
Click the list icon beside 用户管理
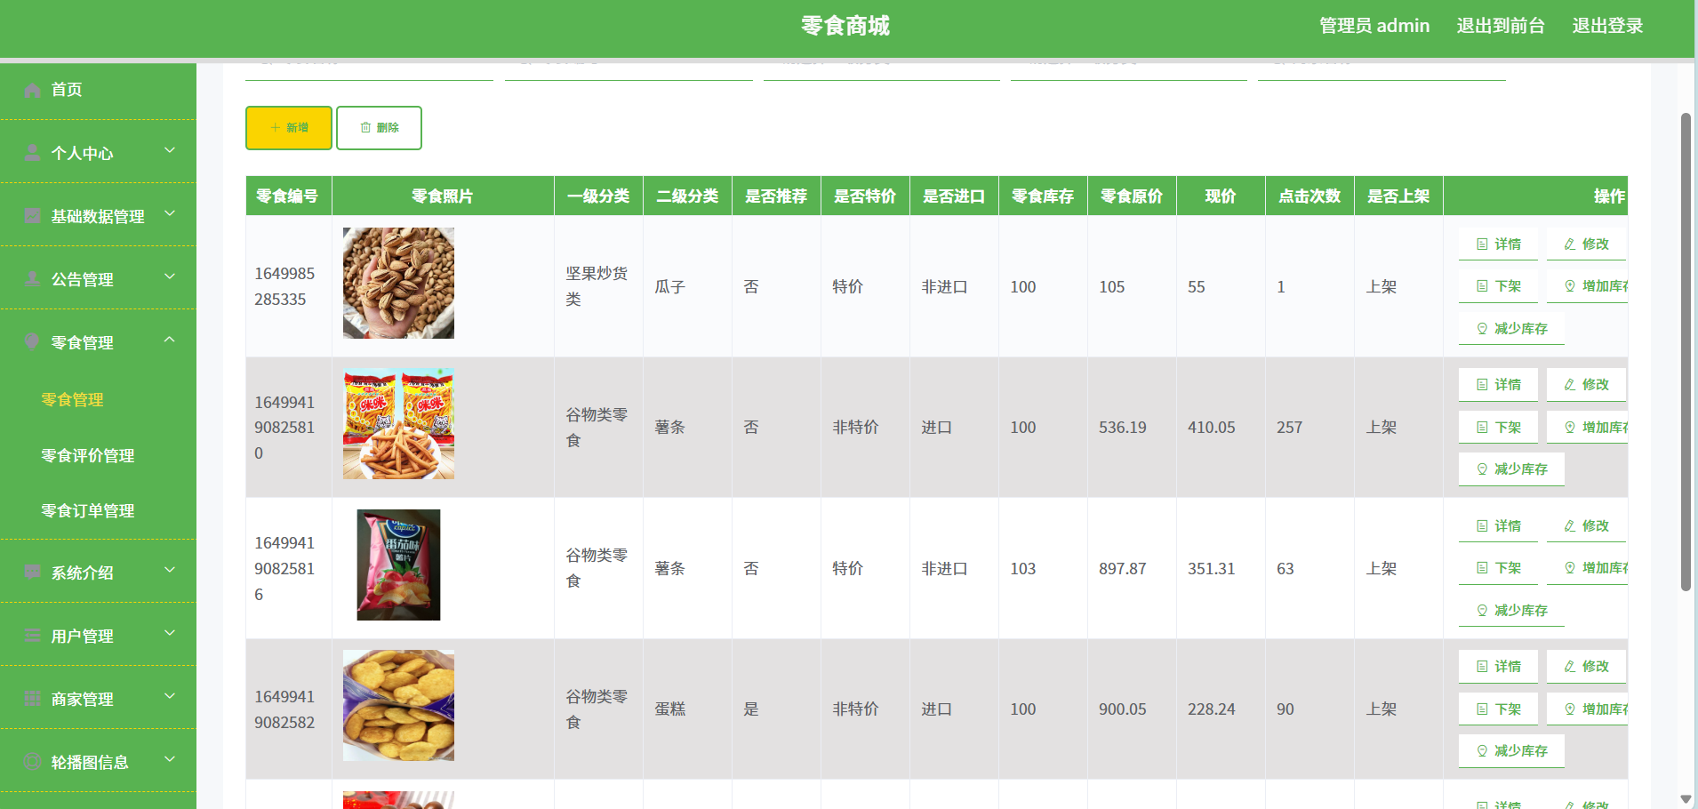click(x=33, y=636)
